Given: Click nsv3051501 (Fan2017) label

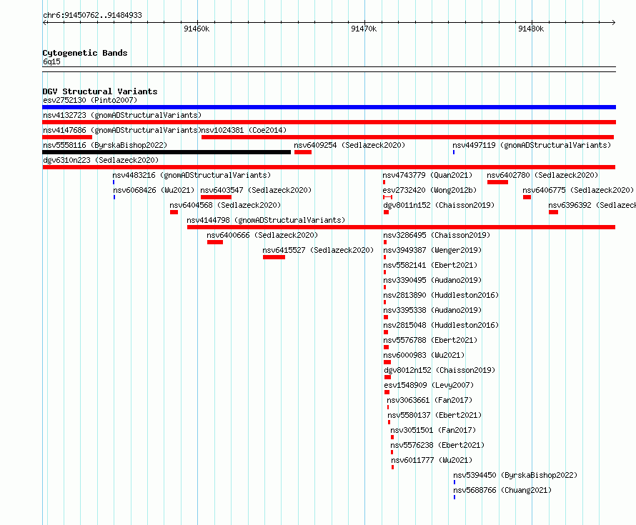Looking at the screenshot, I should tap(433, 430).
